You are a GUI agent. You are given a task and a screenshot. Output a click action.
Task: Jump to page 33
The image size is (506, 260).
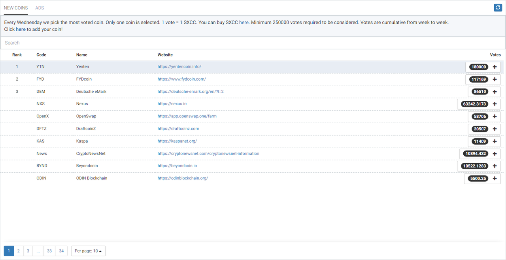49,251
